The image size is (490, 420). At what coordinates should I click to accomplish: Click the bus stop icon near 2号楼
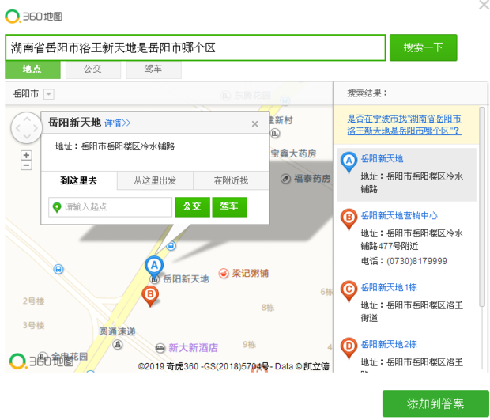pyautogui.click(x=58, y=269)
